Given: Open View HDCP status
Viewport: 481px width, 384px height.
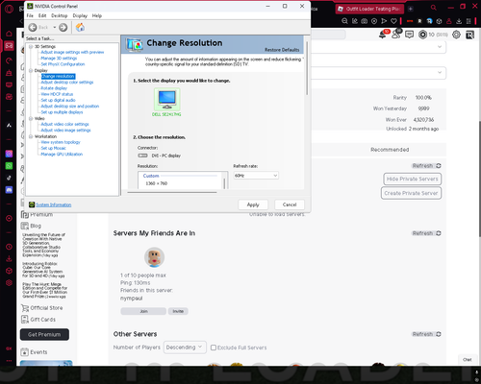Looking at the screenshot, I should pos(57,94).
